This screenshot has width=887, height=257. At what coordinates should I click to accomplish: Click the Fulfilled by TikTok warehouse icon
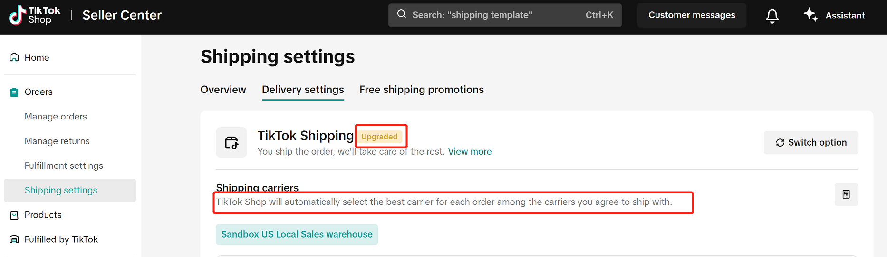(14, 239)
